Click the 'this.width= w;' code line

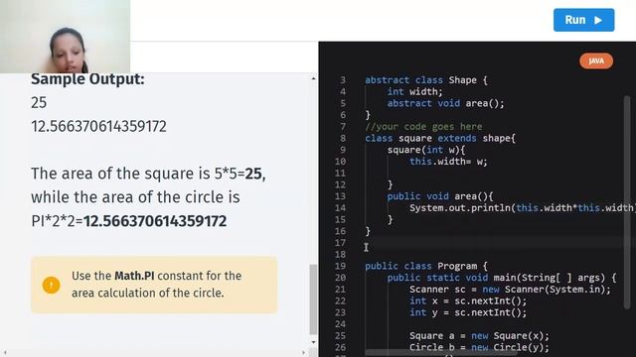click(448, 162)
